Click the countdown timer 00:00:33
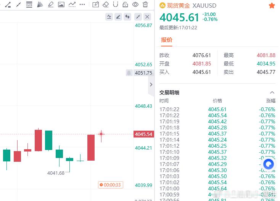This screenshot has width=280, height=201. (111, 185)
